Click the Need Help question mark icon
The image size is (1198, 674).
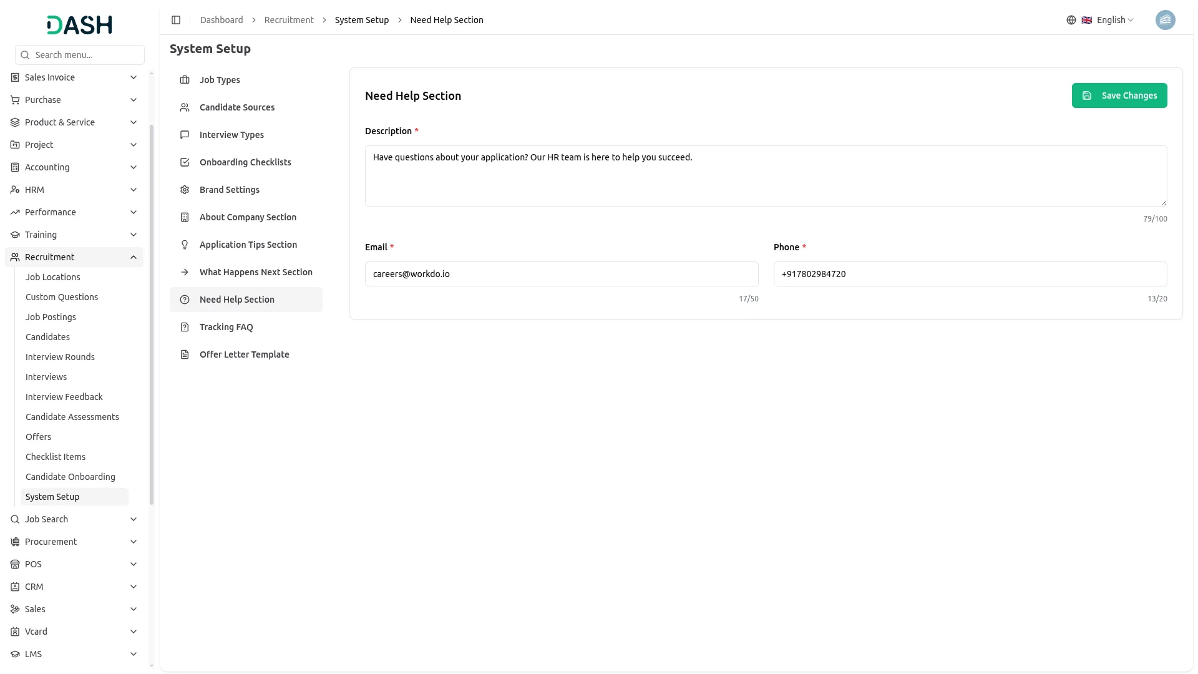(x=185, y=300)
